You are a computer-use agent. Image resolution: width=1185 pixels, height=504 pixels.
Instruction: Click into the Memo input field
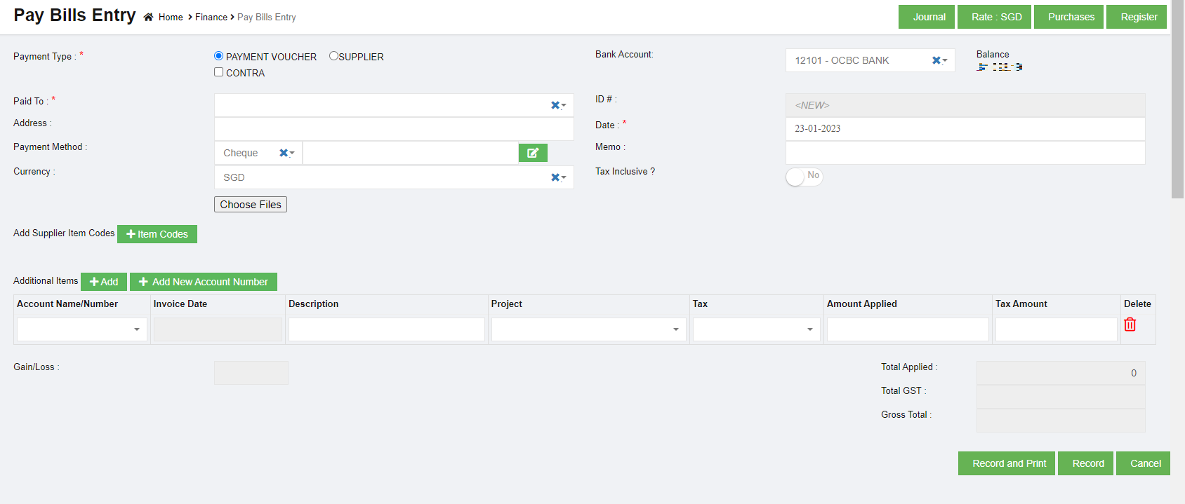coord(965,153)
